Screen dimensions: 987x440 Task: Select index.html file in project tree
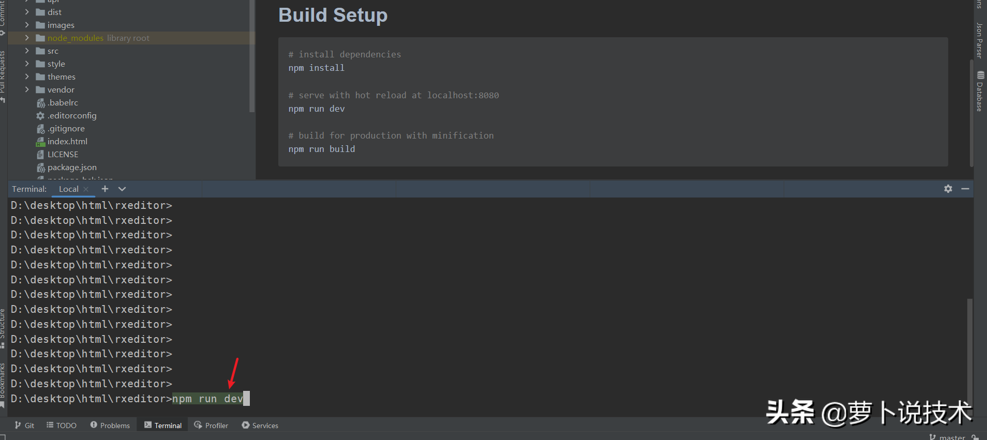[x=67, y=141]
